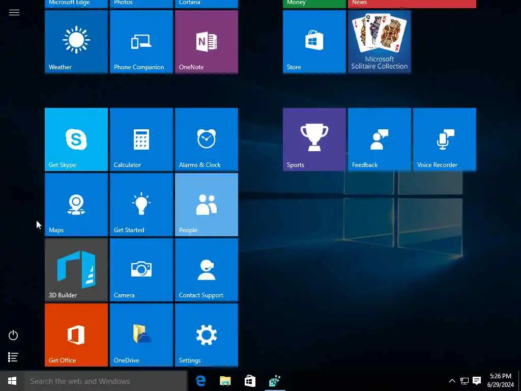Open the Photos tile at top
The width and height of the screenshot is (521, 391).
(x=141, y=4)
